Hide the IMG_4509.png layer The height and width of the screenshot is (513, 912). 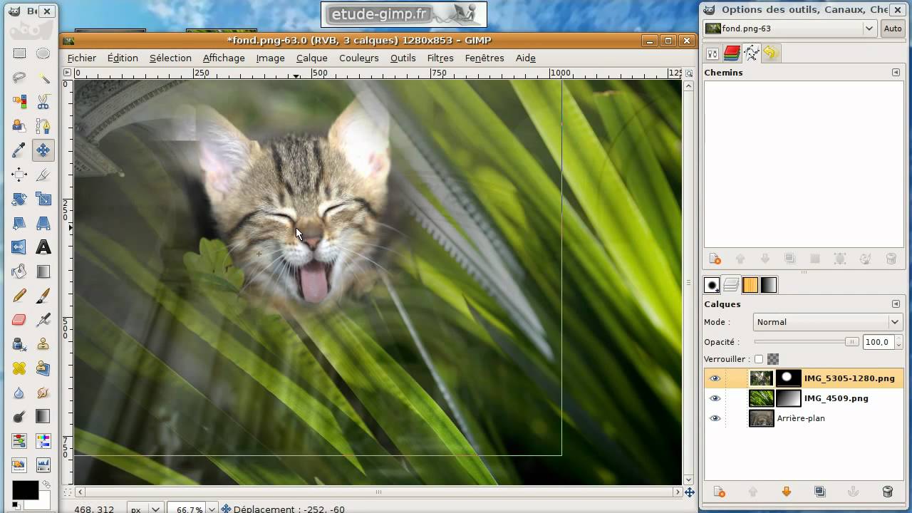715,398
